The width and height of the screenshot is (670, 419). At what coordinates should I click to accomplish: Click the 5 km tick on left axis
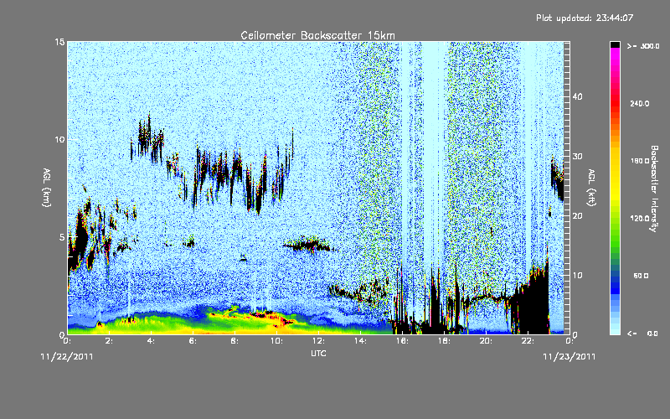pos(62,237)
